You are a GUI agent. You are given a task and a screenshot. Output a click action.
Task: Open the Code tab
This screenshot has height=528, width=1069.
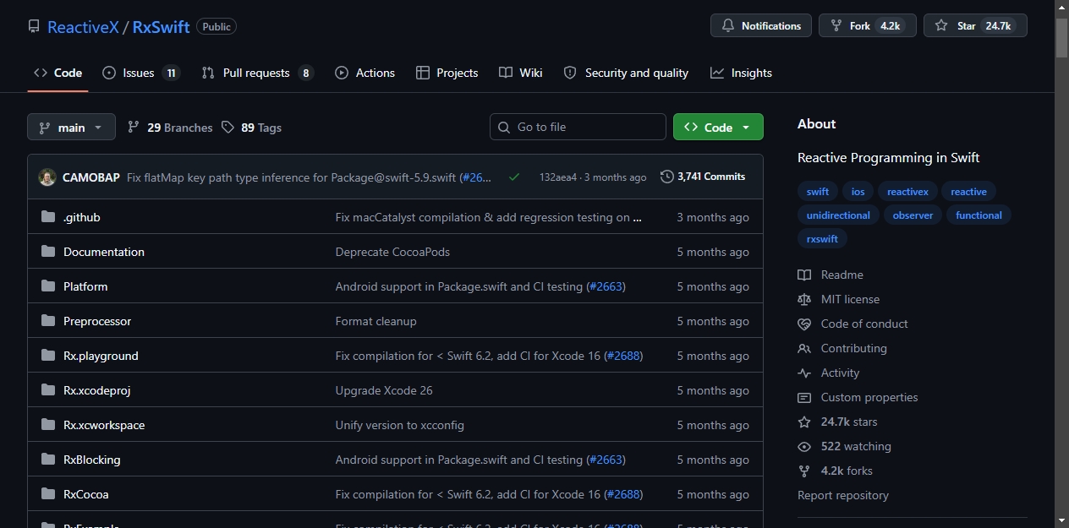point(58,73)
